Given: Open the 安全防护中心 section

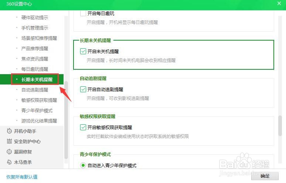Looking at the screenshot, I should pos(27,141).
